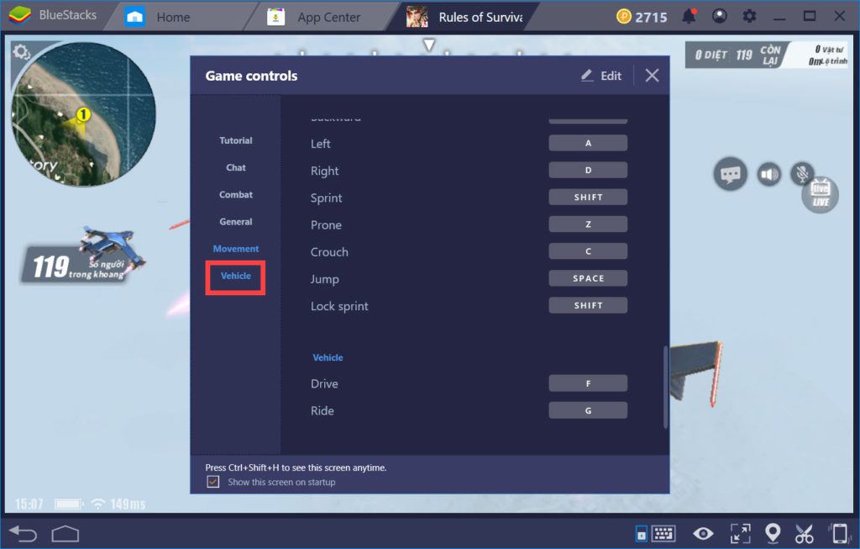Image resolution: width=860 pixels, height=549 pixels.
Task: Click the Z key binding for Prone
Action: click(x=588, y=224)
